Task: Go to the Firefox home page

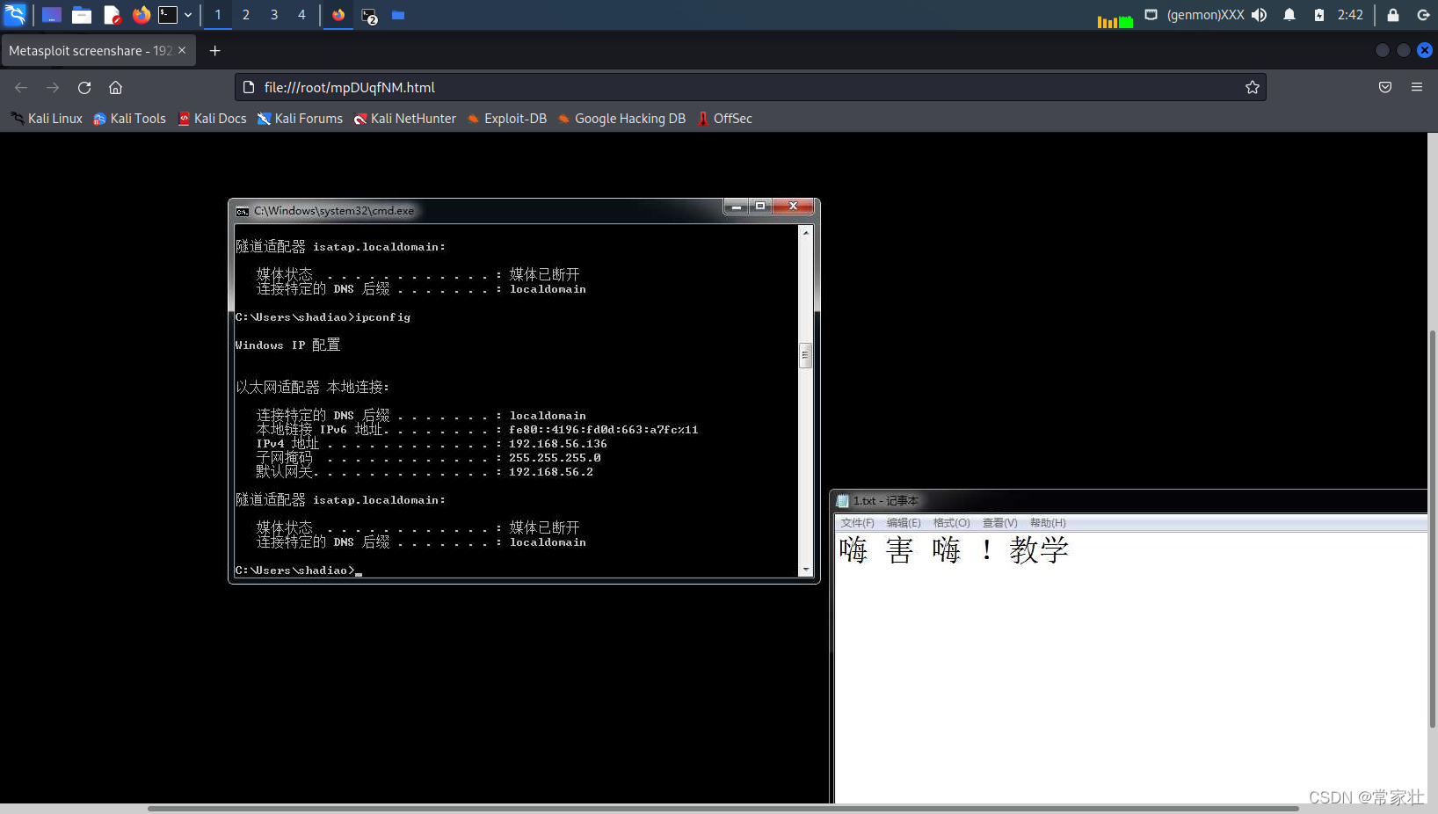Action: [x=115, y=87]
